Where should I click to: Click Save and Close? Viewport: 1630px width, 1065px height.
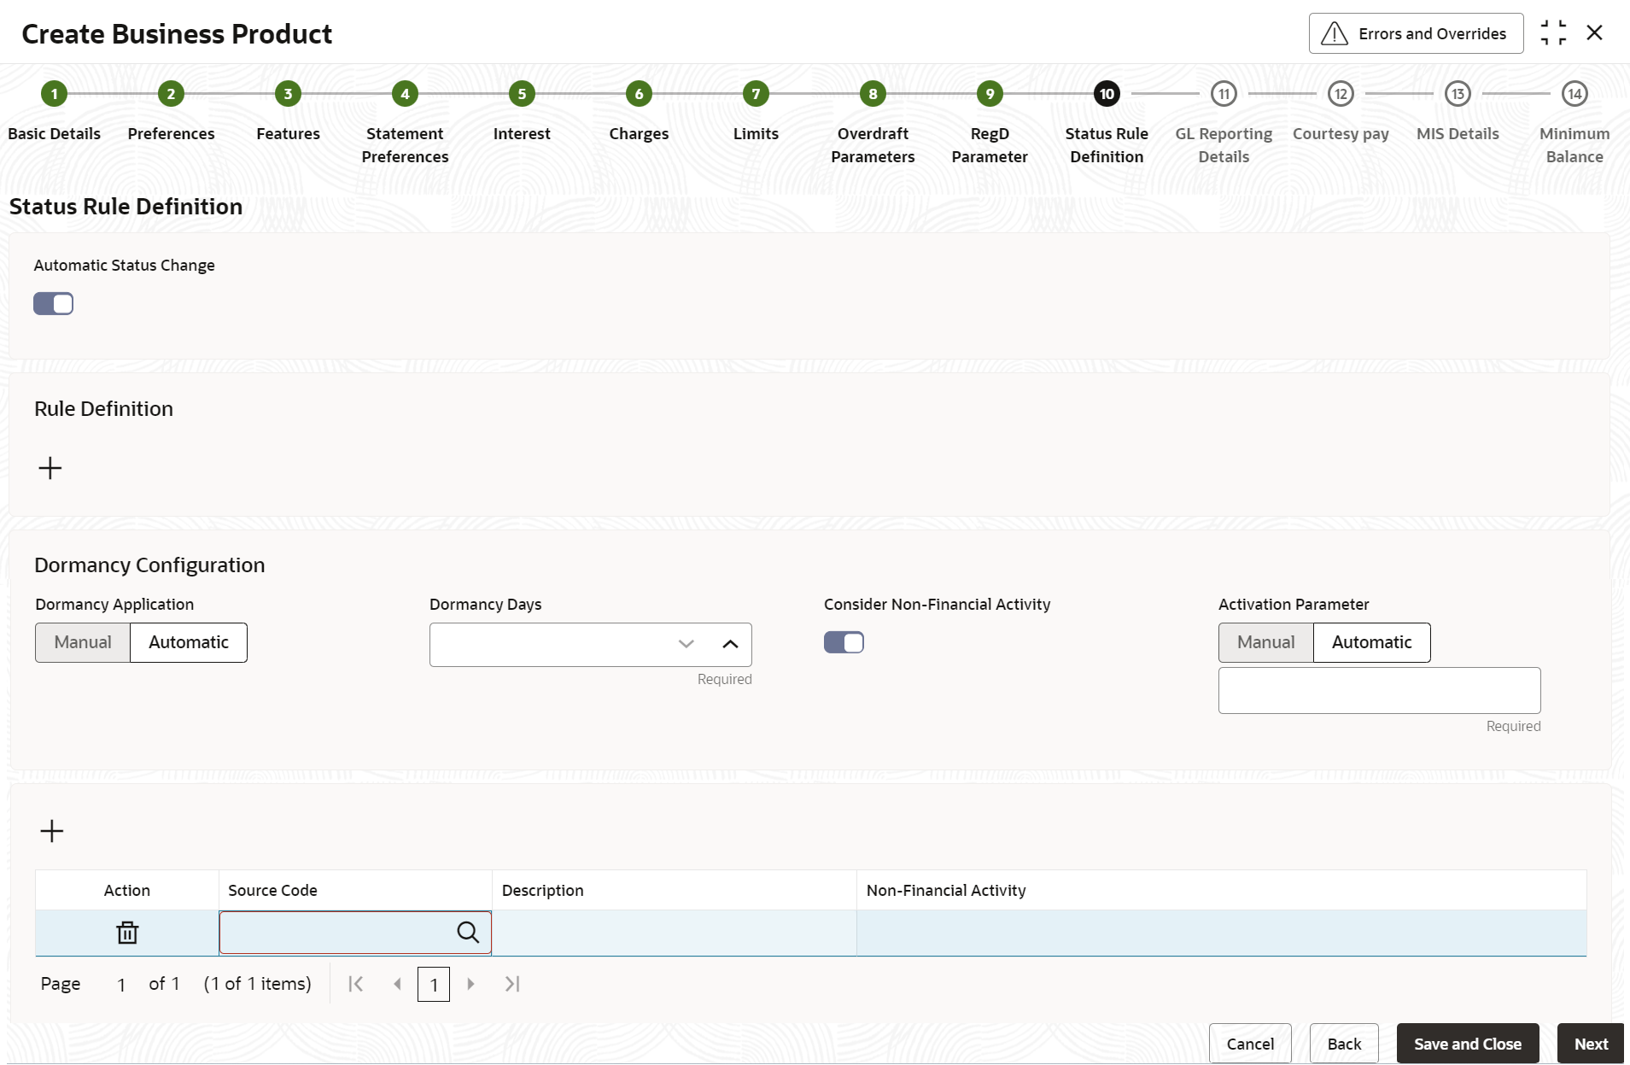1468,1044
